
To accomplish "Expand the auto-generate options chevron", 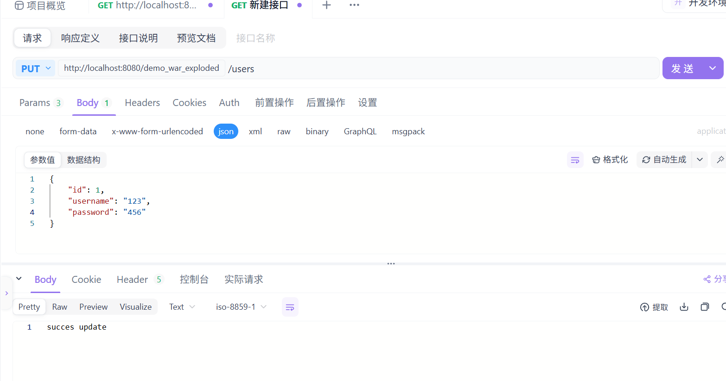I will [700, 159].
